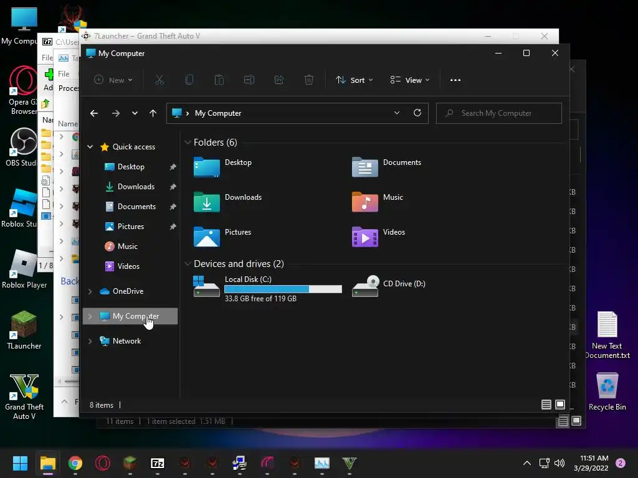Go back with the left arrow
Image resolution: width=638 pixels, height=478 pixels.
pyautogui.click(x=94, y=113)
